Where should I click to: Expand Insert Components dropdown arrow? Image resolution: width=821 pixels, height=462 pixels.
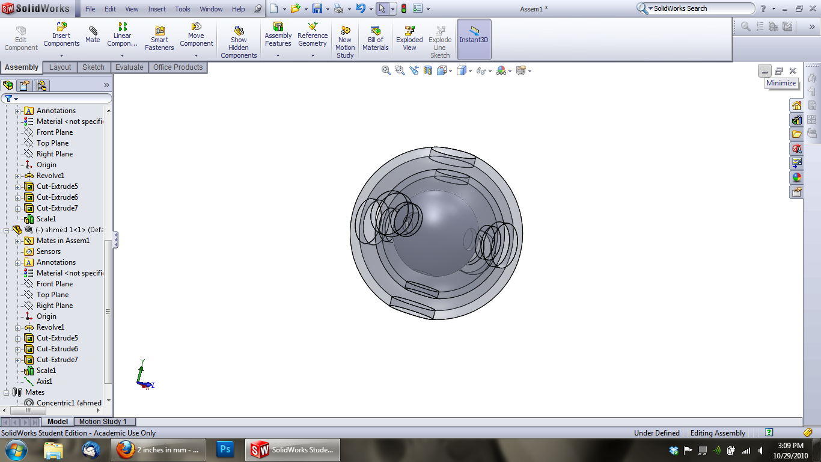pos(61,55)
